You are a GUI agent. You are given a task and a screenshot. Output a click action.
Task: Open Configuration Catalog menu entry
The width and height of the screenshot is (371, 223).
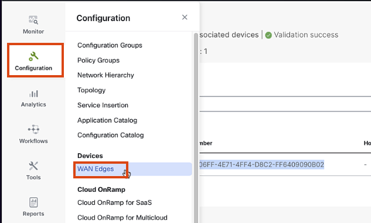(111, 135)
